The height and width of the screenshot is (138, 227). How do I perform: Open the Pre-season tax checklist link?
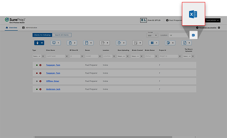click(208, 27)
